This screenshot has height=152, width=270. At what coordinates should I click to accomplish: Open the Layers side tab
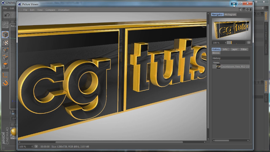point(266,98)
